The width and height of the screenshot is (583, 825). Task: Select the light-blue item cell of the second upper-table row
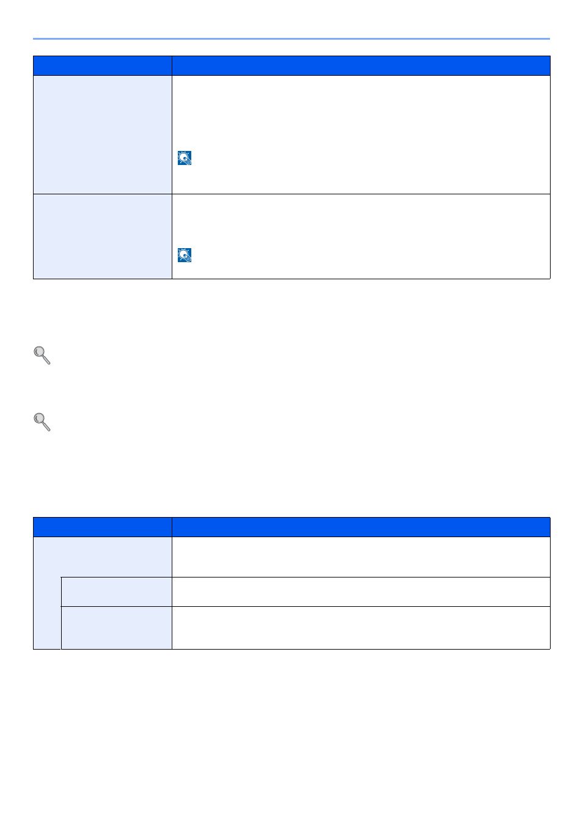[103, 237]
